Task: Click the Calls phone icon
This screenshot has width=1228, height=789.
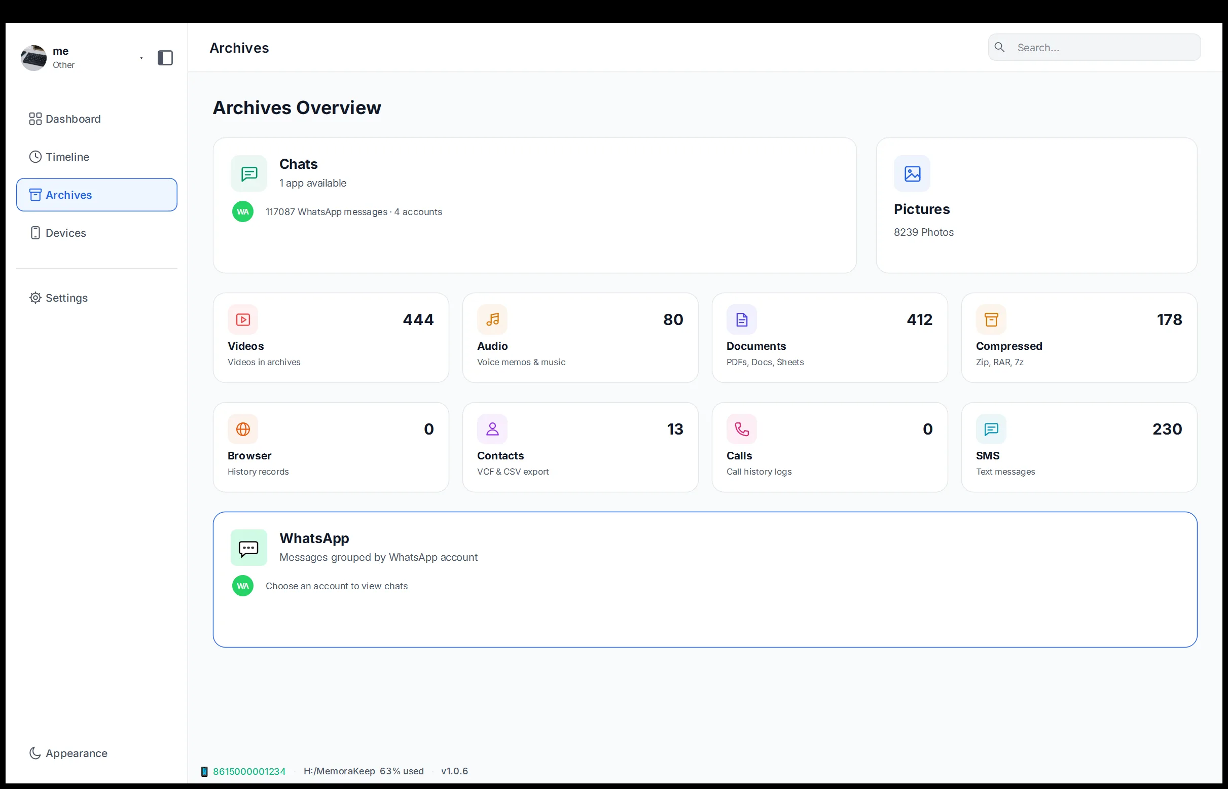Action: click(741, 429)
